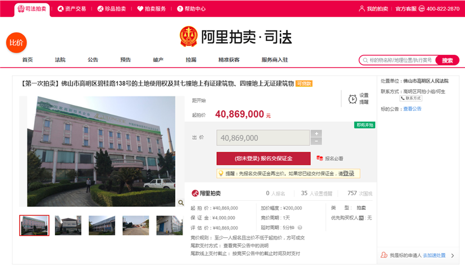The width and height of the screenshot is (465, 267).
Task: Click the 登录 link in reminder
Action: point(349,173)
